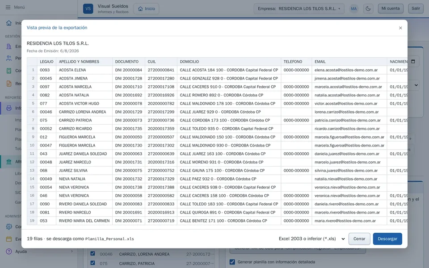Click the Salir button
The height and width of the screenshot is (268, 429).
click(x=416, y=8)
